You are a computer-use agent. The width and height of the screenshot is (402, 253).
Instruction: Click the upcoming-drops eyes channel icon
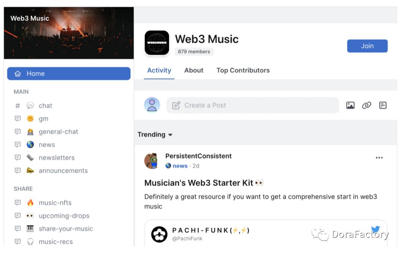click(x=30, y=216)
